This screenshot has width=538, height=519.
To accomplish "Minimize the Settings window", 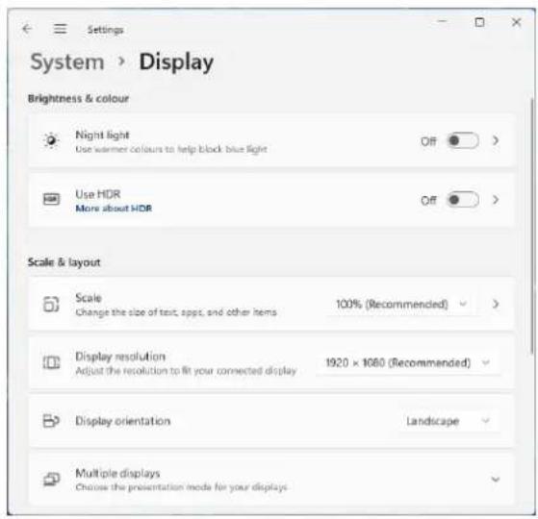I will click(443, 21).
